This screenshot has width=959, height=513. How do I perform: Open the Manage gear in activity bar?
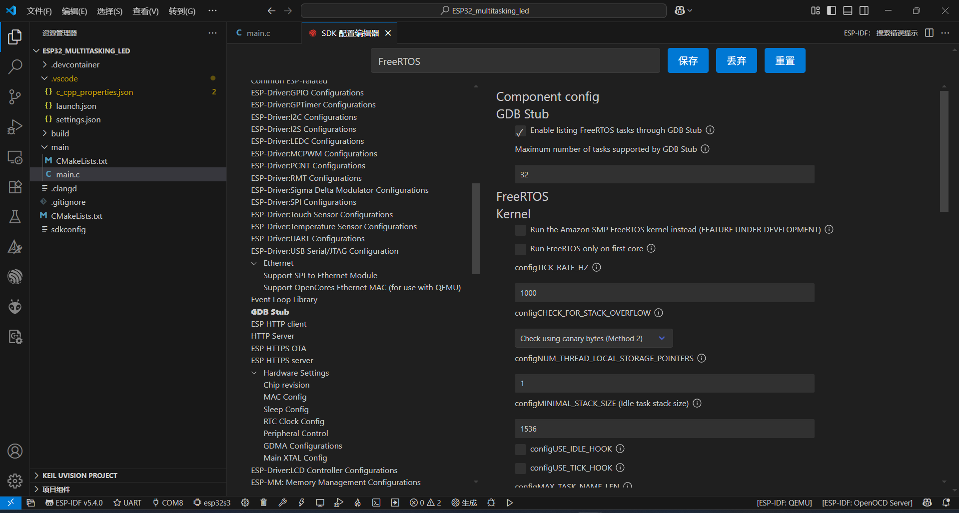pos(15,481)
